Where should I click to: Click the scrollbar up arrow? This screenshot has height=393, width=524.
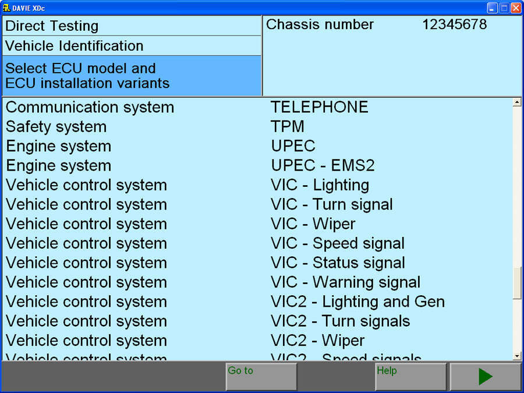(x=517, y=102)
